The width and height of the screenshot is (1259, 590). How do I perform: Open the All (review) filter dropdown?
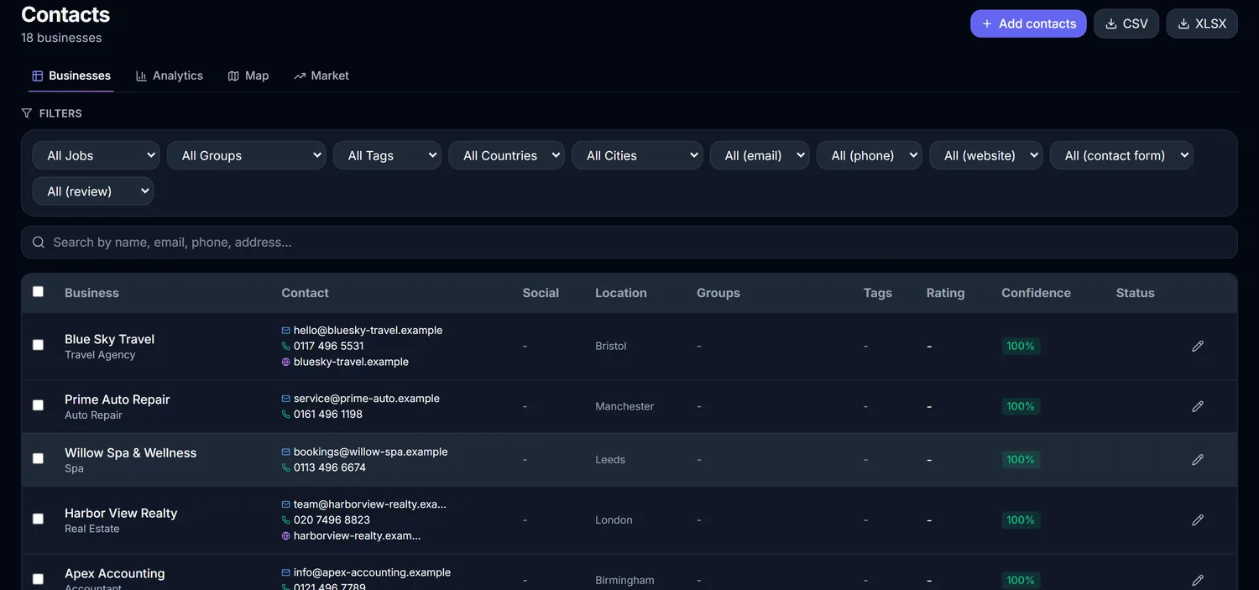93,191
